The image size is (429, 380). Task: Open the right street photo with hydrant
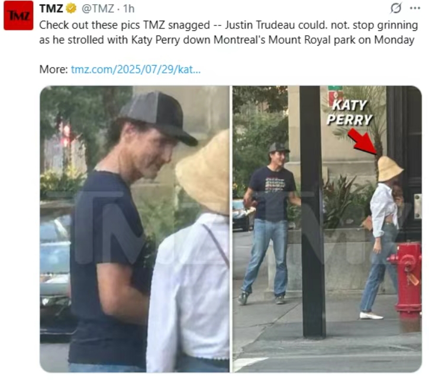click(327, 229)
